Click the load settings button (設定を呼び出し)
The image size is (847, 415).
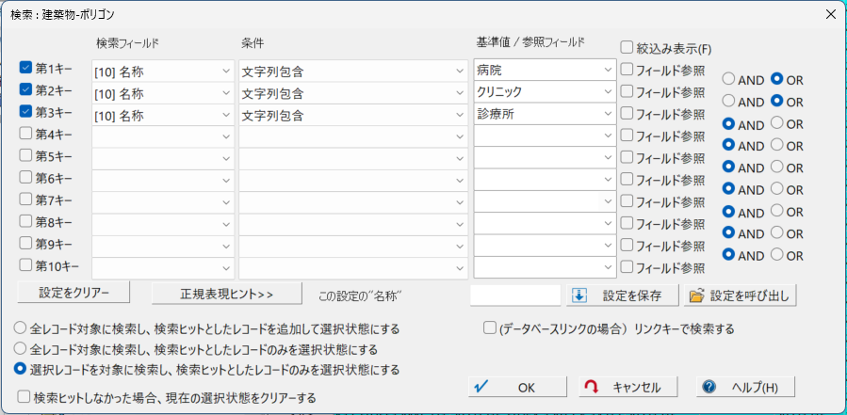click(740, 295)
